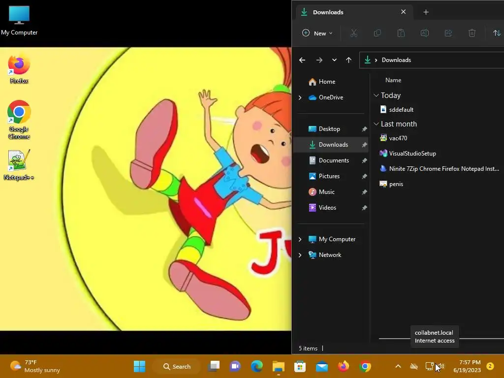Go forward with the right arrow
The height and width of the screenshot is (378, 504).
point(319,60)
